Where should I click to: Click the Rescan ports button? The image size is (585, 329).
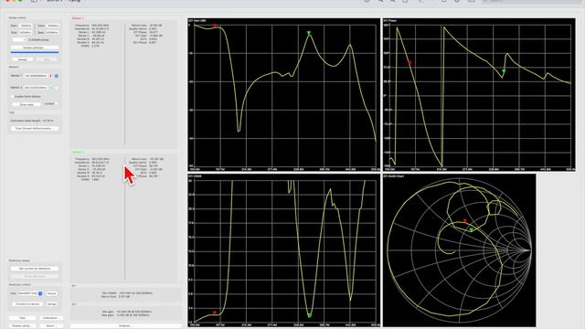click(51, 293)
